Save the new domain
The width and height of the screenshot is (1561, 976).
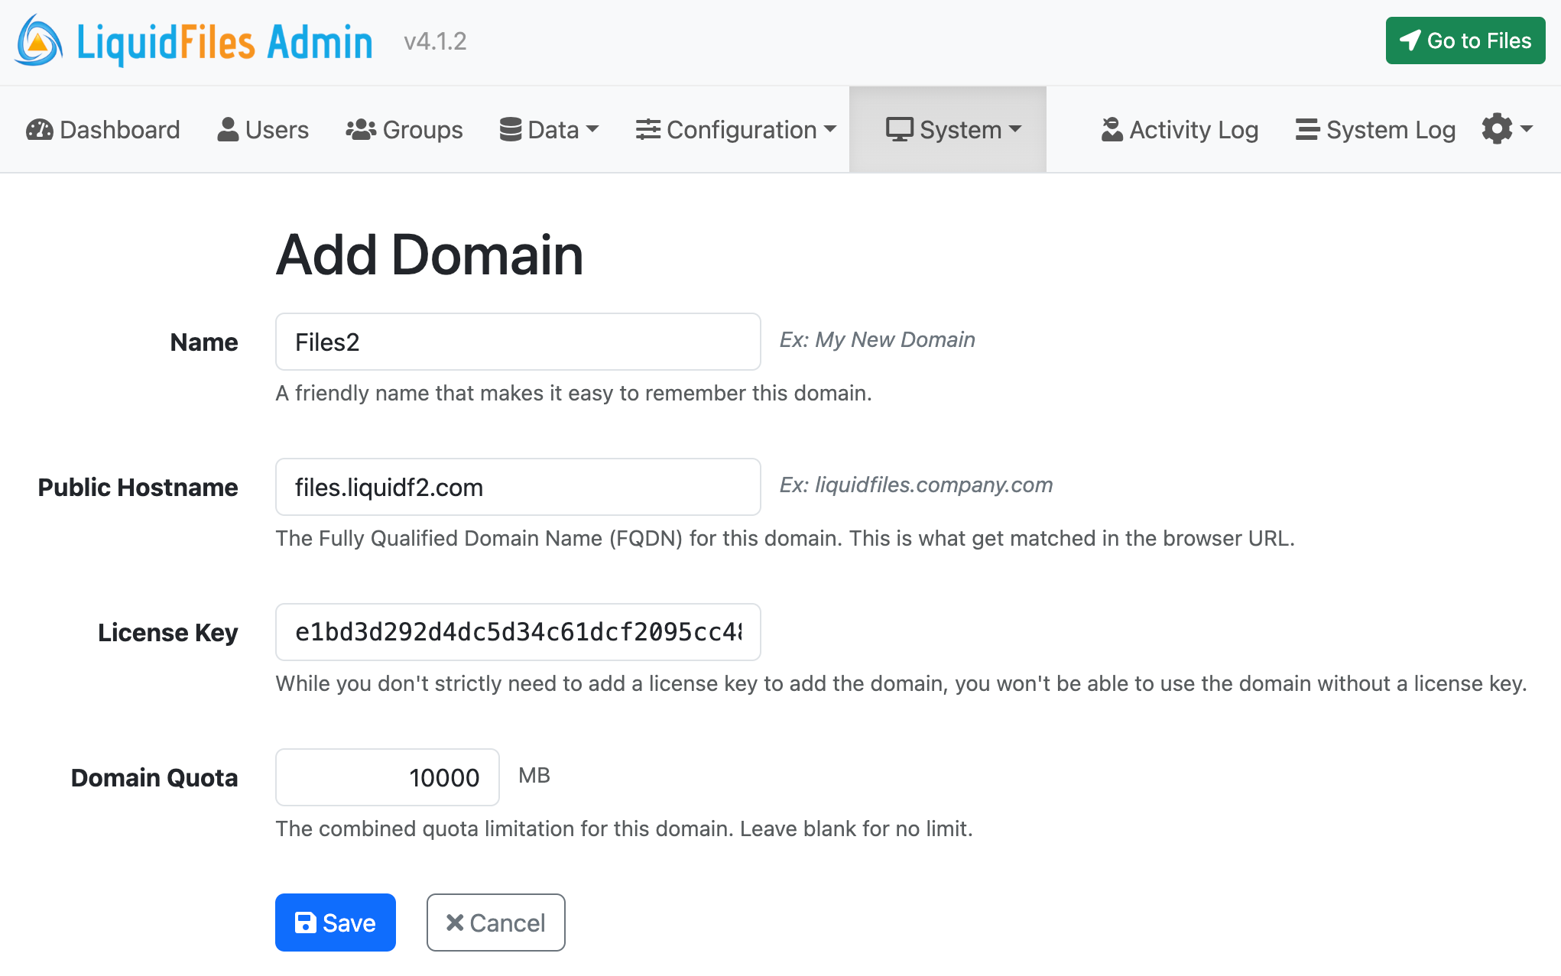tap(335, 922)
